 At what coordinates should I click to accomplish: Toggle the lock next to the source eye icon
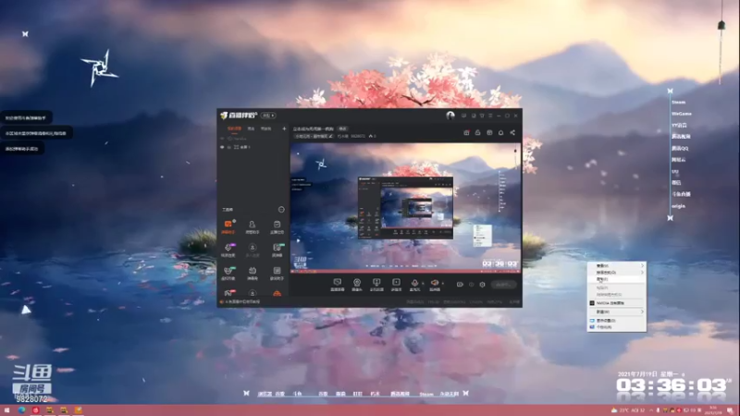(x=229, y=147)
